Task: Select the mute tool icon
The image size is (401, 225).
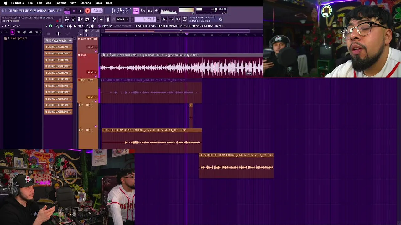Action: (x=70, y=26)
